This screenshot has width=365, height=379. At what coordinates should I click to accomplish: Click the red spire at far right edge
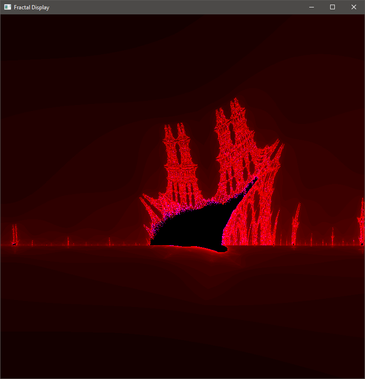(361, 222)
